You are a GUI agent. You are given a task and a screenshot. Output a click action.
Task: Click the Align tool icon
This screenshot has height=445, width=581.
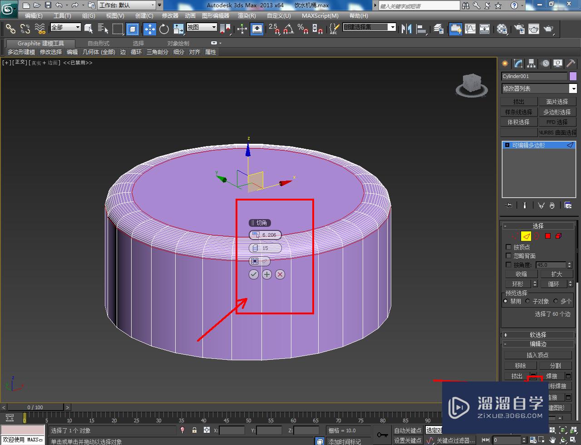(x=421, y=29)
